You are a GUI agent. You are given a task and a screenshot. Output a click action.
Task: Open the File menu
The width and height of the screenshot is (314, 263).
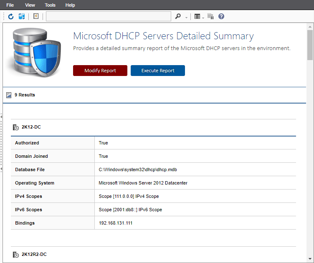(10, 5)
